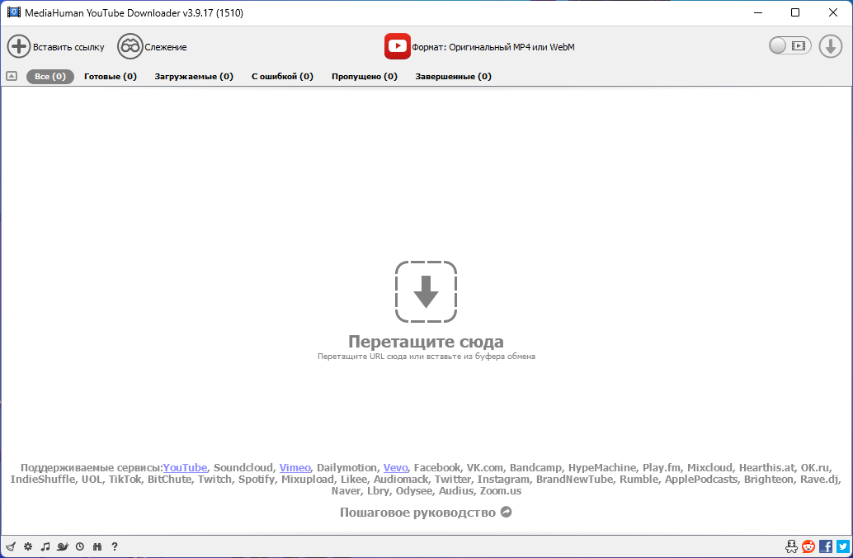Select the С ошибкой (0) tab
Screen dimensions: 853x558
coord(282,77)
